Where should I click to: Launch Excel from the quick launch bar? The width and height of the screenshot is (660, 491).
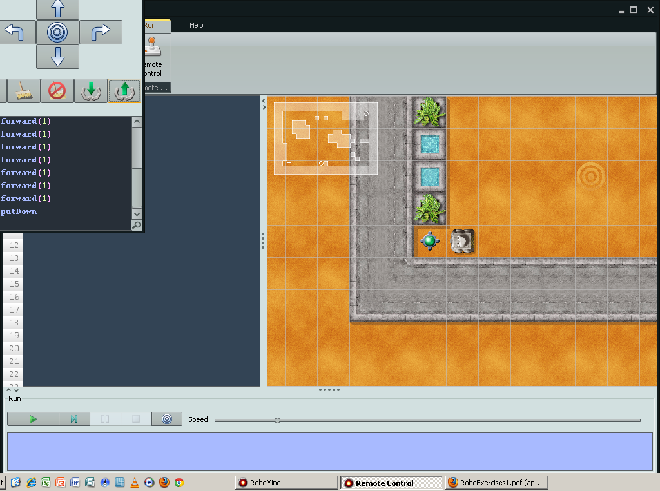(x=46, y=483)
